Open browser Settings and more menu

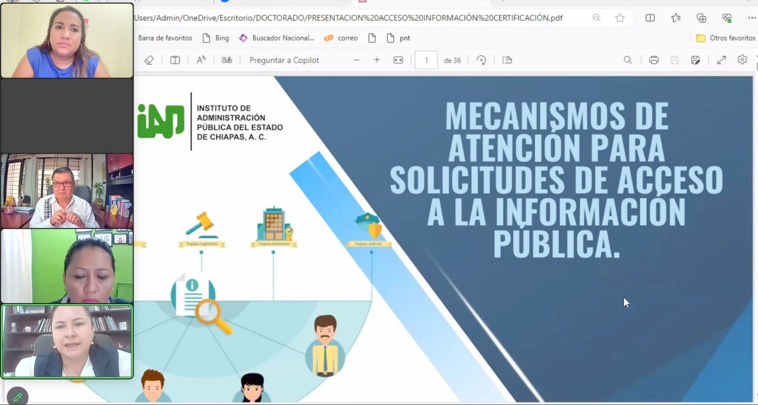point(752,18)
